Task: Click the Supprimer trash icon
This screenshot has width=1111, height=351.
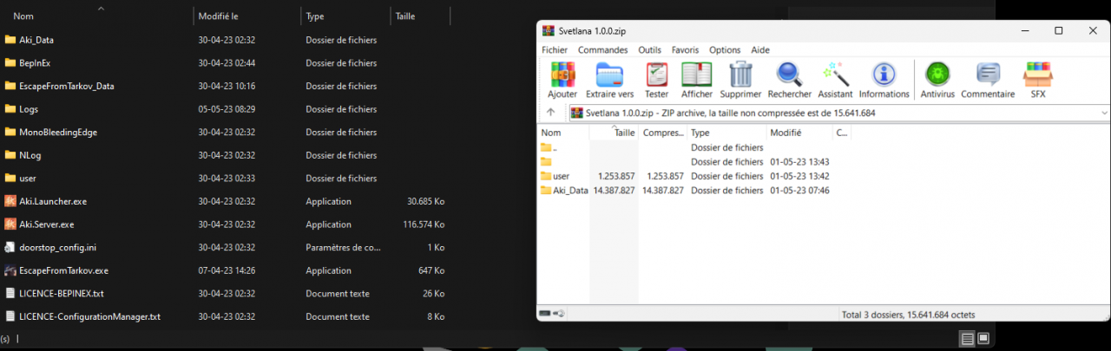Action: [x=740, y=79]
